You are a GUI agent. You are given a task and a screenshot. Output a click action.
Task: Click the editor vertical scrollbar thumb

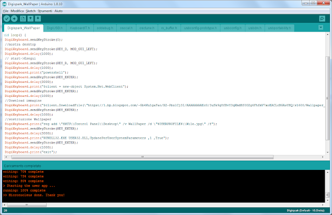[327, 98]
